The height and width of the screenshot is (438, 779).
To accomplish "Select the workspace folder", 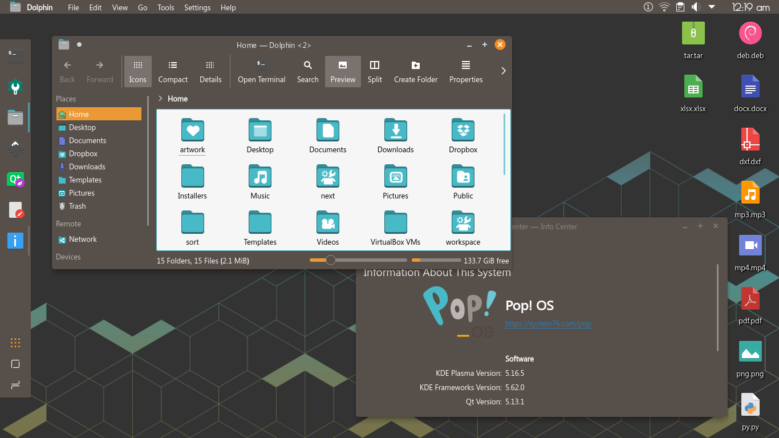I will 463,228.
